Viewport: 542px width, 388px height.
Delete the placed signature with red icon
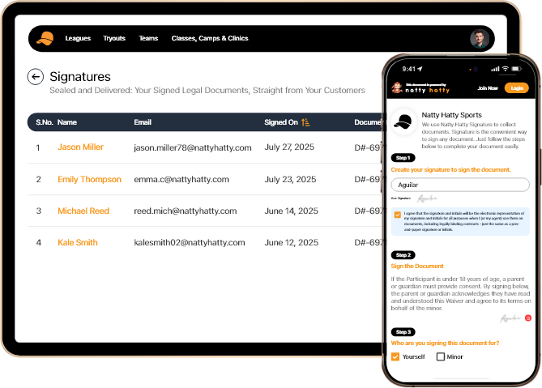tap(528, 318)
